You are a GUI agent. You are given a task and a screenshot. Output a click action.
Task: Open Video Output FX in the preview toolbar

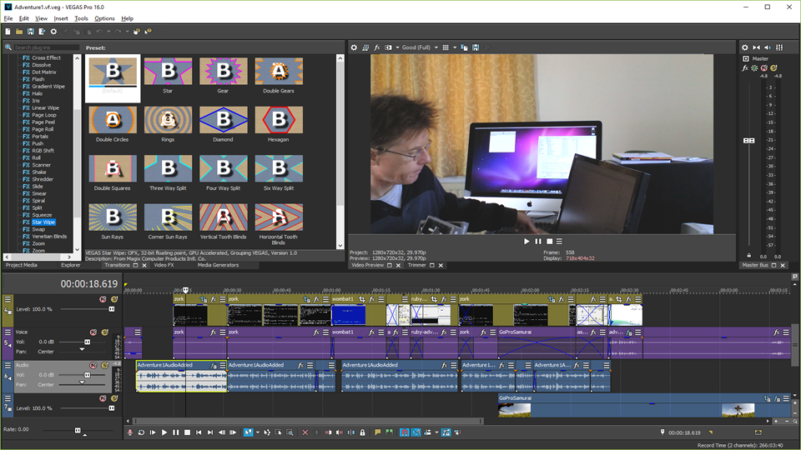click(377, 47)
